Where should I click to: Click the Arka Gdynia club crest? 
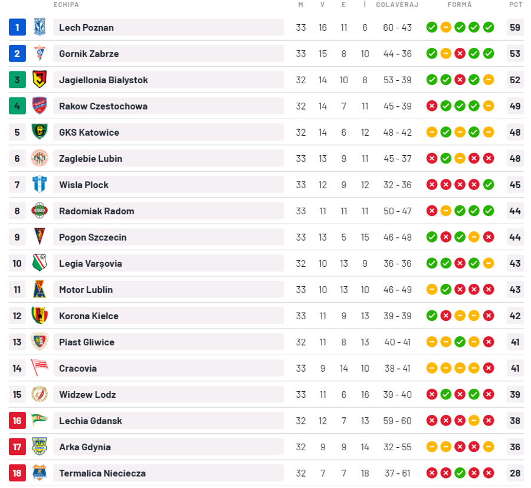tap(40, 446)
